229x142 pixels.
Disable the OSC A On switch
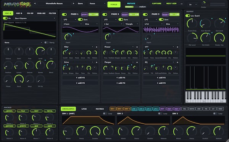[5, 18]
